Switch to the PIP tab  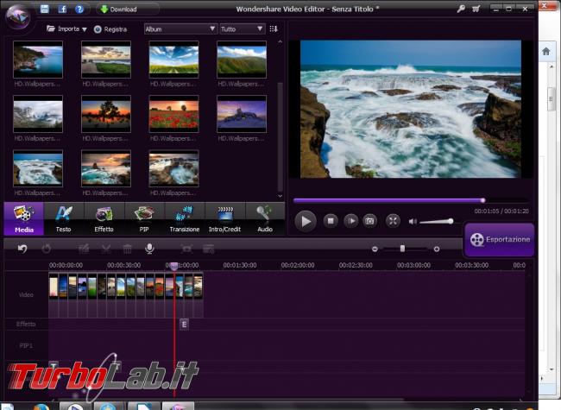(144, 218)
